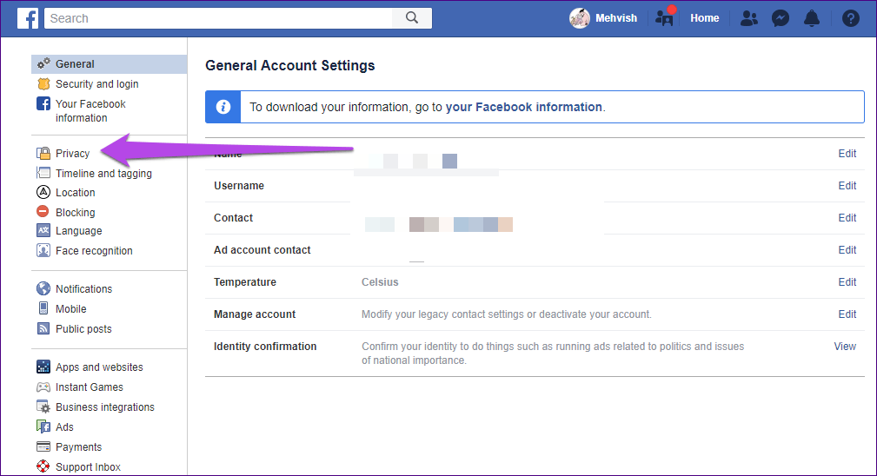Open the Mehvish profile link
This screenshot has width=877, height=476.
tap(615, 18)
